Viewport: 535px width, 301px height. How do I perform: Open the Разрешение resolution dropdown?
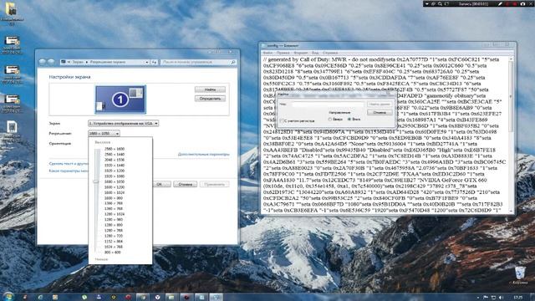pyautogui.click(x=104, y=134)
